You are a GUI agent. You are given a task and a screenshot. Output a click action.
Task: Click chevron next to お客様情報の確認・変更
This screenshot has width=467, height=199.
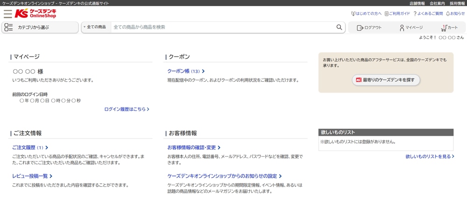tap(219, 148)
